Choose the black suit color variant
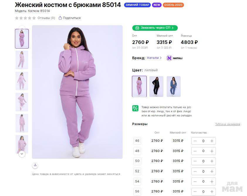 (156, 86)
